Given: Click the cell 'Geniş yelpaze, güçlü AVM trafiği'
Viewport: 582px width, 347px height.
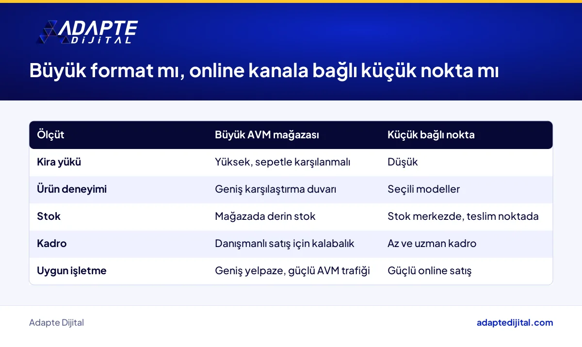Looking at the screenshot, I should [292, 271].
